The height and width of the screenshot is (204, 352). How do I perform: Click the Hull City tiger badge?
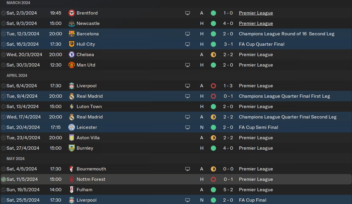click(72, 44)
